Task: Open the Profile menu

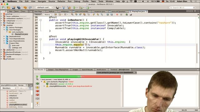Action: 85,1
